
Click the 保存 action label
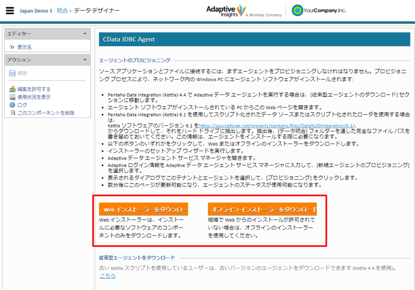point(22,73)
